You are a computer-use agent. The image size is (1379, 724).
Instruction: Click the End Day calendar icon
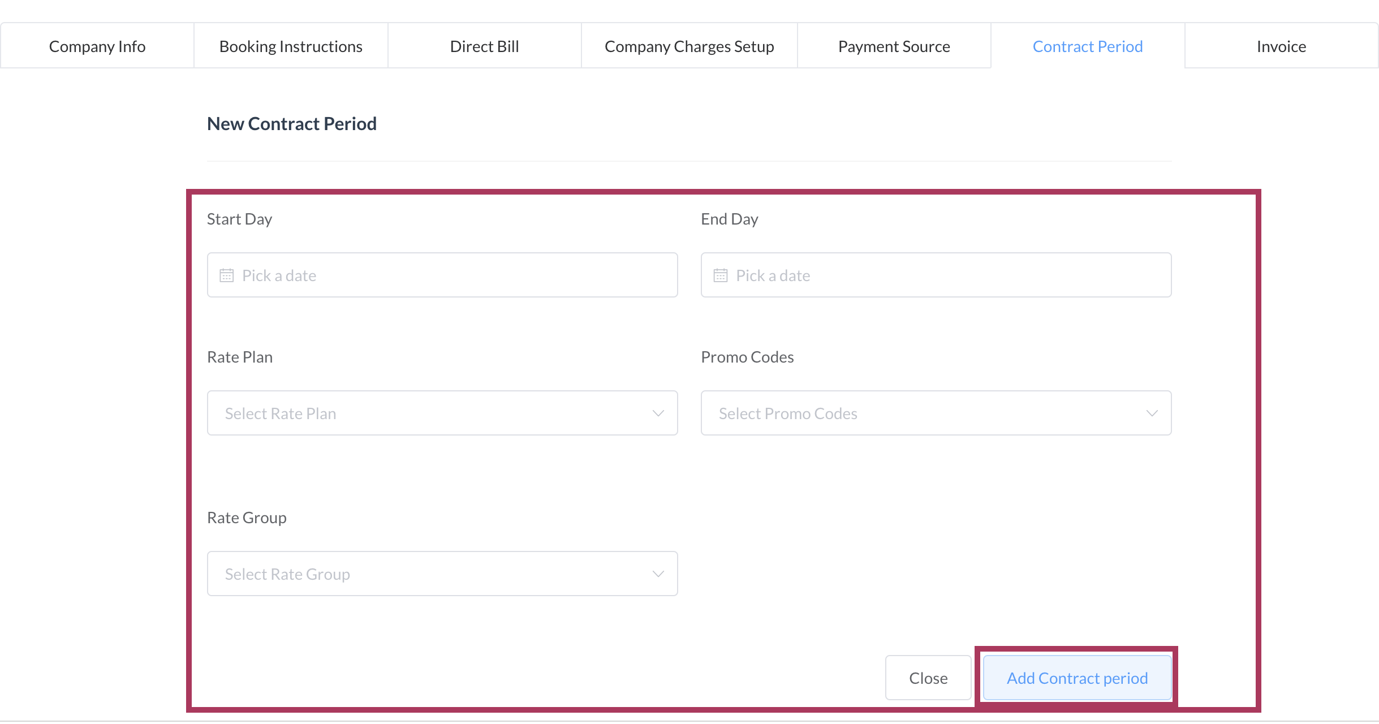(x=720, y=275)
